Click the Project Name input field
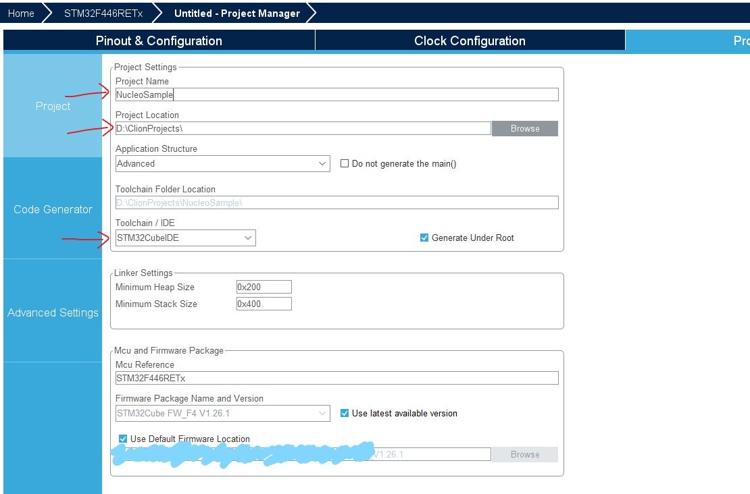 (x=336, y=94)
